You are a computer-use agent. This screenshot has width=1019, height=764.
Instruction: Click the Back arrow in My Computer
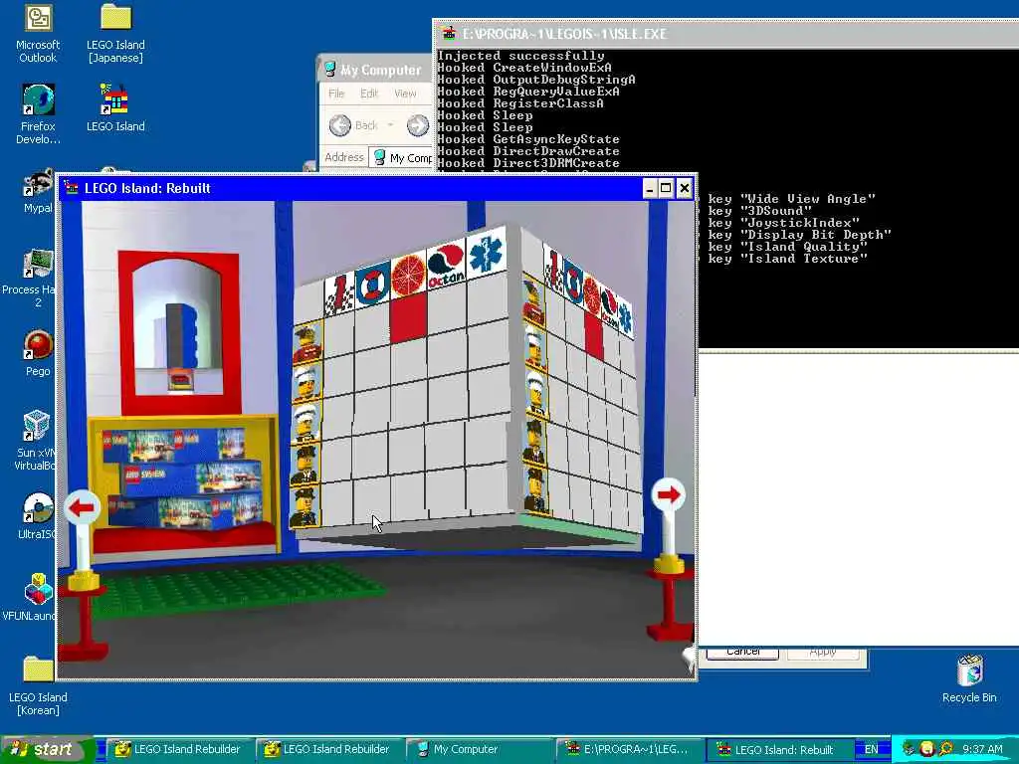(x=340, y=124)
